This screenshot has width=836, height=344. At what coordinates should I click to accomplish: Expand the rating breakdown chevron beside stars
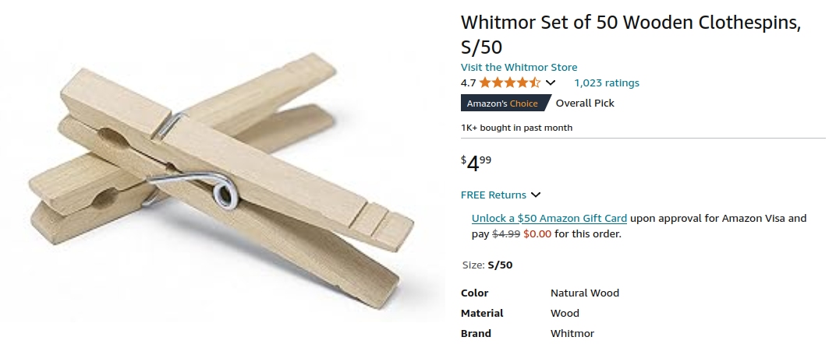[551, 83]
